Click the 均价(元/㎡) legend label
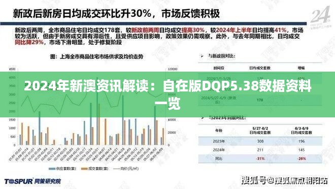Screen dimensions: 335x189 click(129, 169)
